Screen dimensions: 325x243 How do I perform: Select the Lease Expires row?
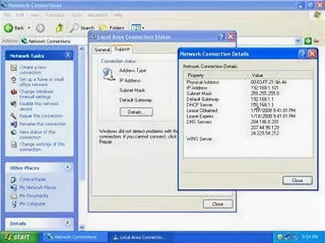coord(248,116)
